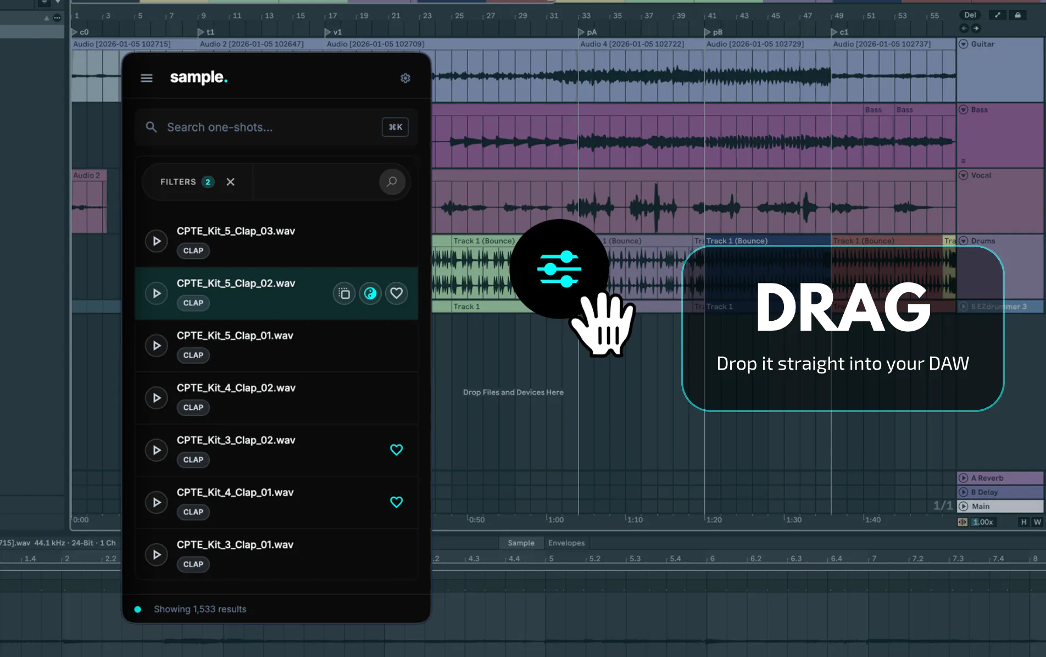Click CLAP tag under CPTE_Kit_3_Clap_01.wav
1046x657 pixels.
(193, 564)
